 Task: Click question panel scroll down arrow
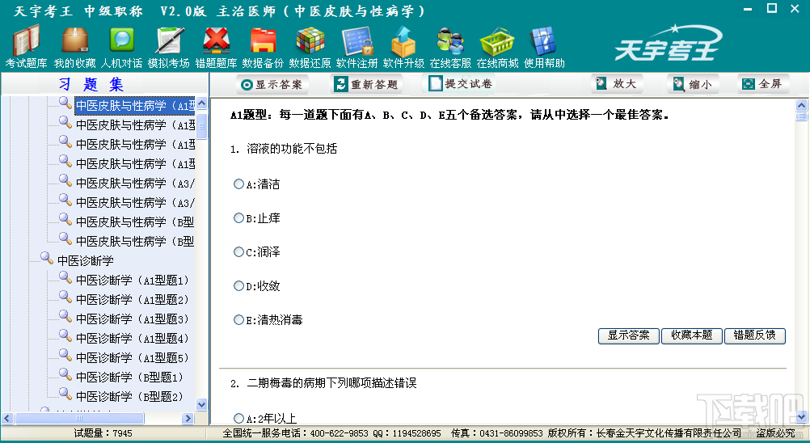[801, 416]
